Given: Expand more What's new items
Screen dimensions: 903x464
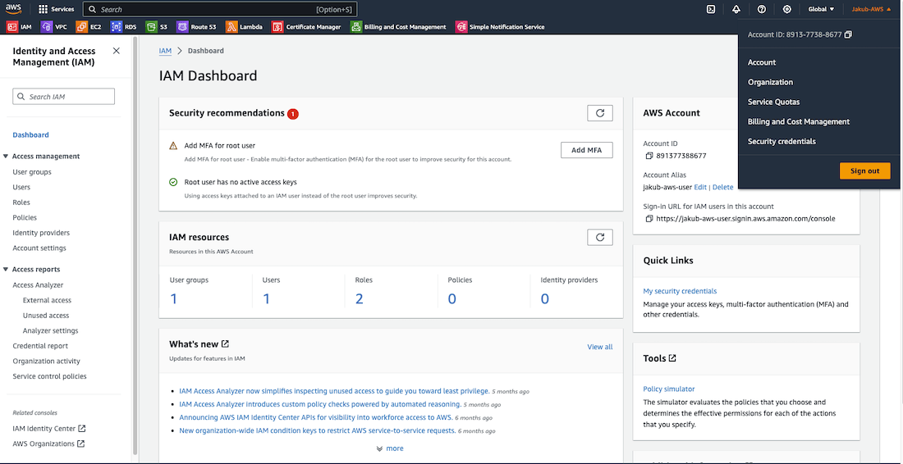Looking at the screenshot, I should (x=390, y=448).
